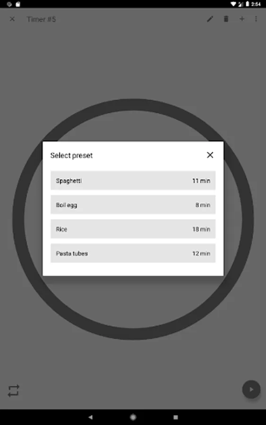This screenshot has height=425, width=266.
Task: Delete timer with the trash icon
Action: point(226,19)
